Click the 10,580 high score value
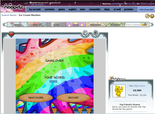This screenshot has height=114, width=155. coord(137,90)
